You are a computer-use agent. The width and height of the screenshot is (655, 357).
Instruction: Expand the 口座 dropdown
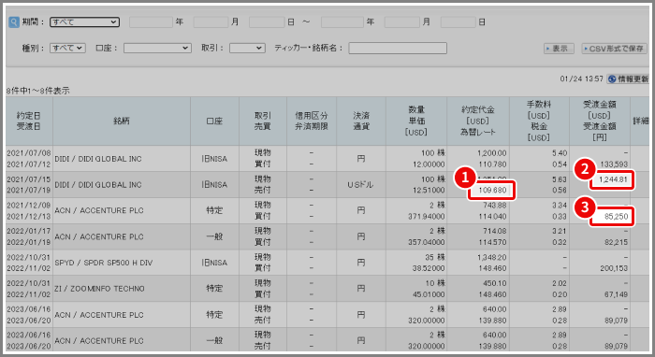click(x=157, y=48)
